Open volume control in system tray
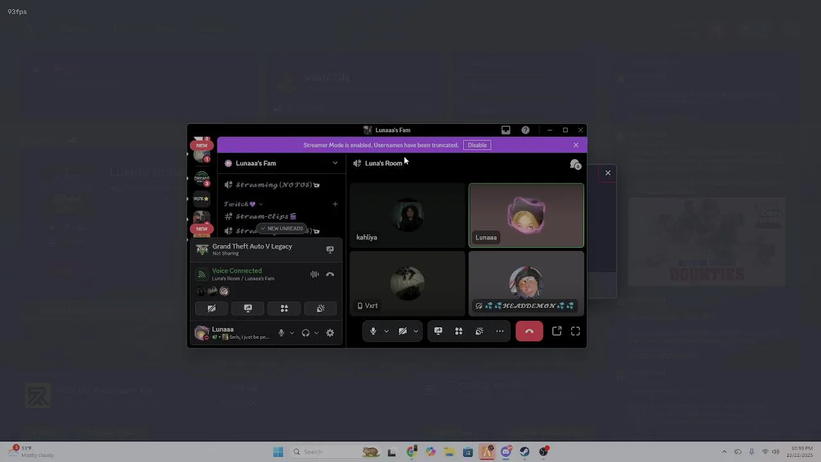Image resolution: width=821 pixels, height=462 pixels. click(x=775, y=452)
